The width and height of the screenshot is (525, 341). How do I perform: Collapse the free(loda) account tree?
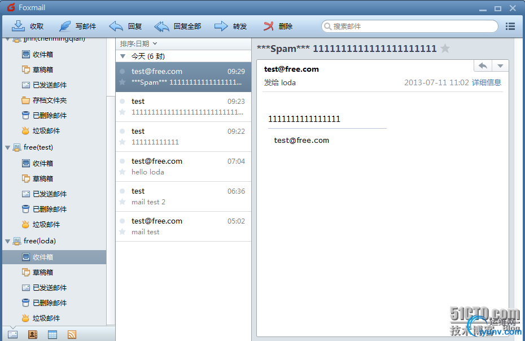click(x=7, y=241)
